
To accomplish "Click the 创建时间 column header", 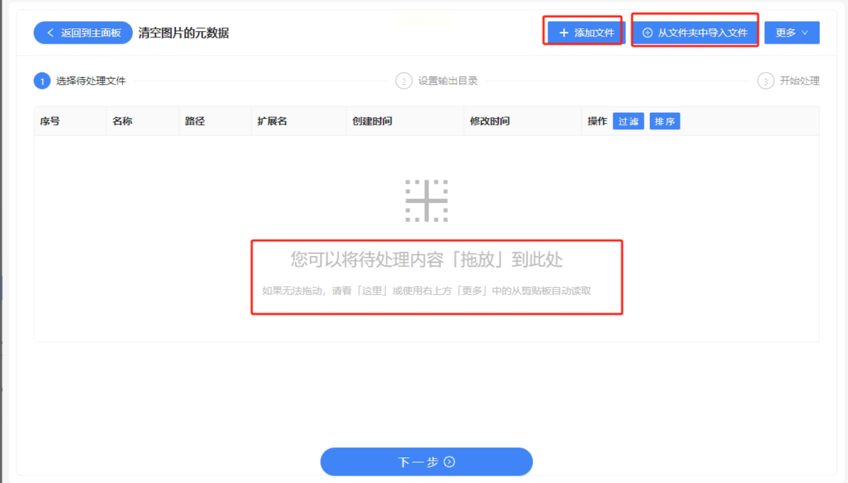I will (372, 121).
